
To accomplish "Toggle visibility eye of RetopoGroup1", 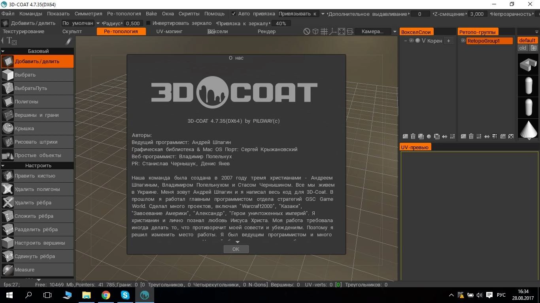I will (x=463, y=41).
